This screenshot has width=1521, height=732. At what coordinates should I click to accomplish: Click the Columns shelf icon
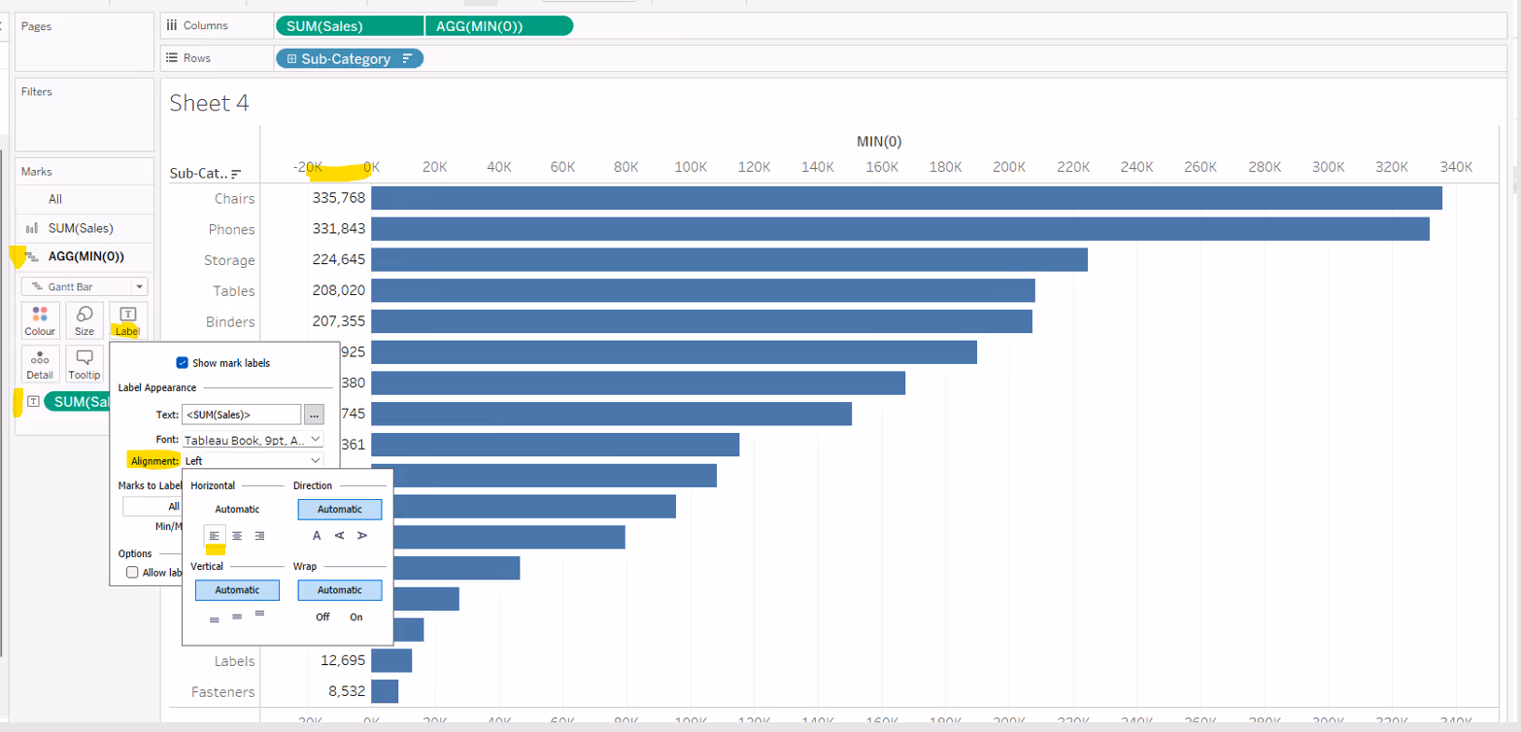[171, 26]
